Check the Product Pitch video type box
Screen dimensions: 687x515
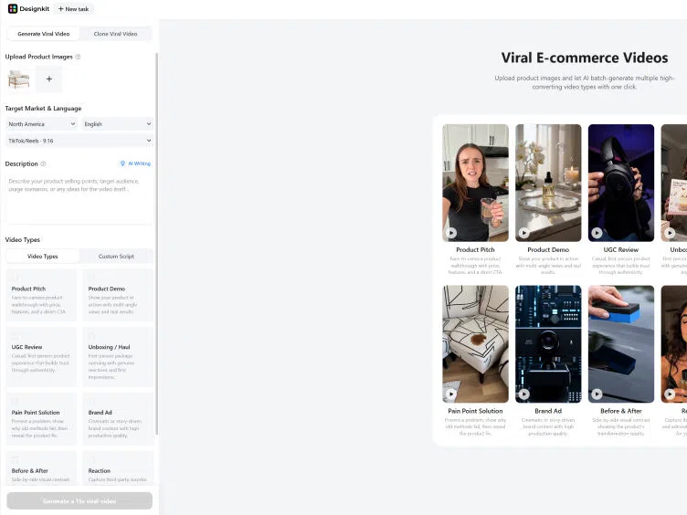tap(16, 278)
